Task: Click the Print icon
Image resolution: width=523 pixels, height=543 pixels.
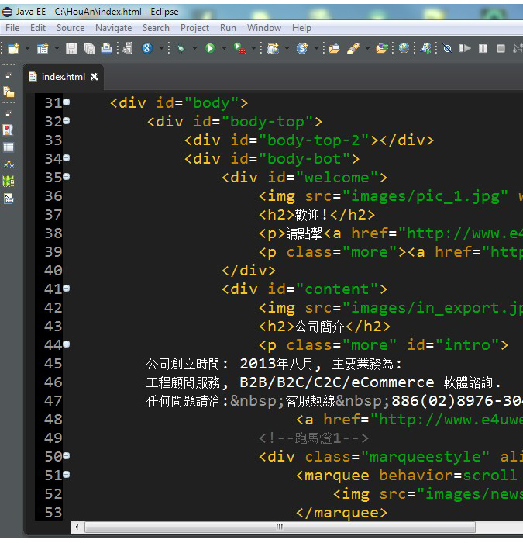Action: [106, 48]
